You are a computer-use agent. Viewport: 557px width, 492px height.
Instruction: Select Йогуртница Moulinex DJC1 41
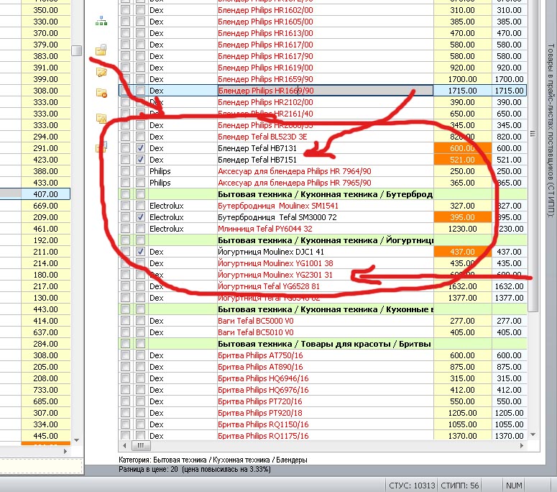click(271, 252)
